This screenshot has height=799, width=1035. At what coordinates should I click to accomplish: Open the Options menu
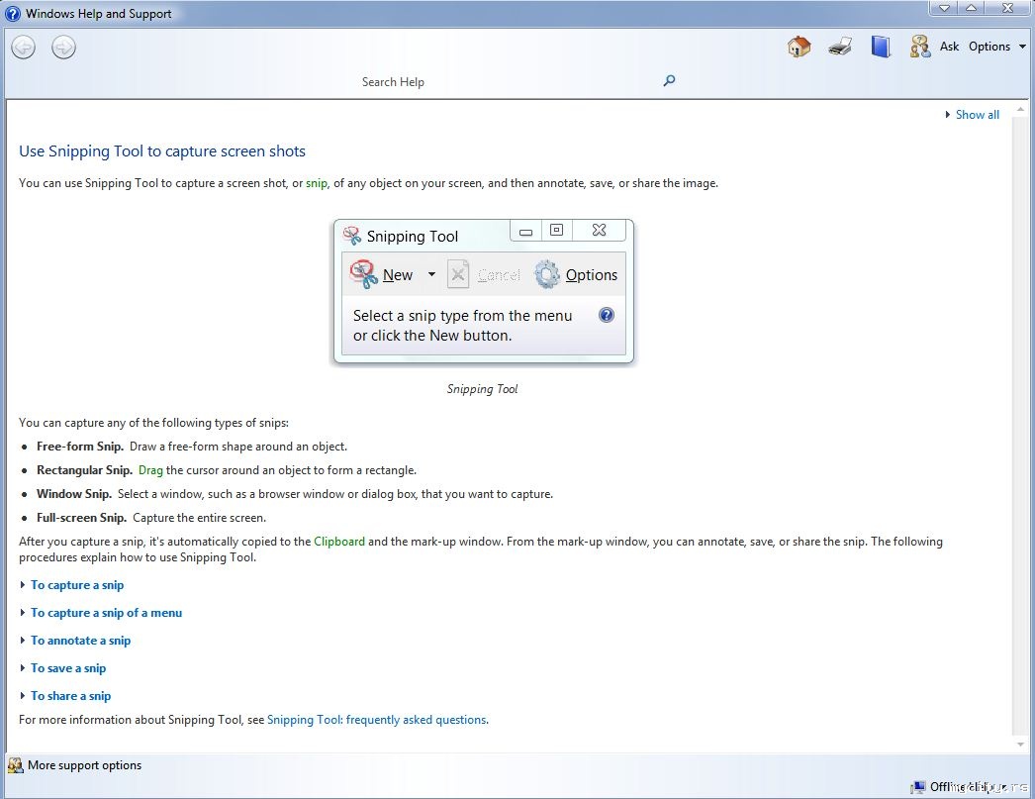(989, 47)
